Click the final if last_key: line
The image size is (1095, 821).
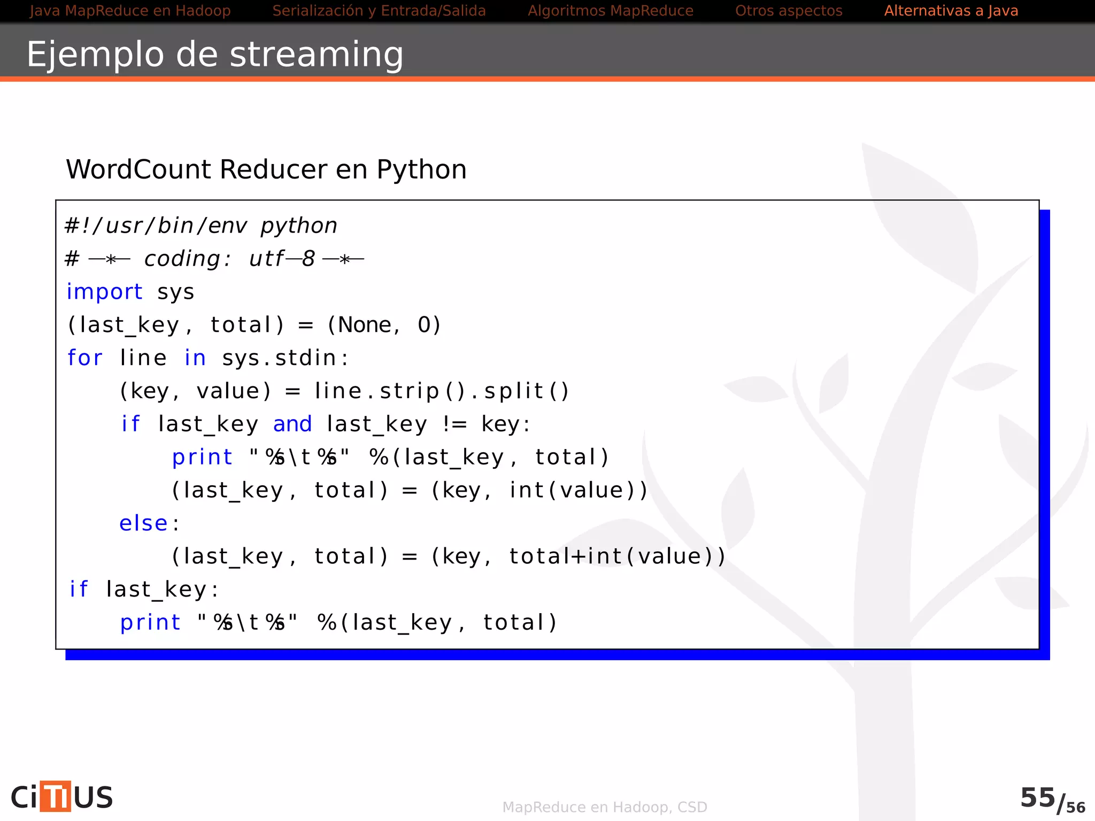click(144, 590)
